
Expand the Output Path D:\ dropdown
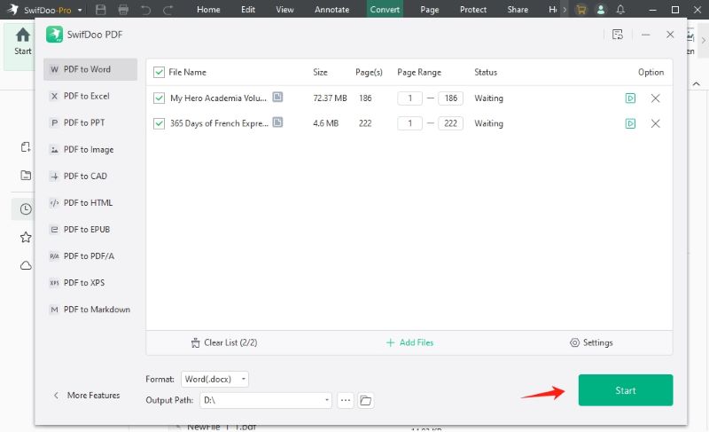click(x=326, y=400)
